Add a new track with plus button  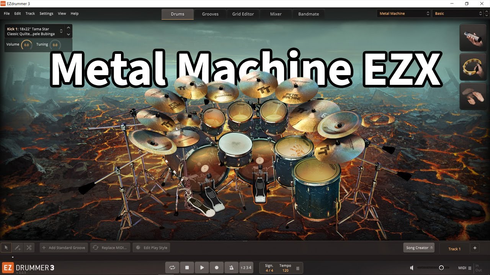(x=475, y=248)
